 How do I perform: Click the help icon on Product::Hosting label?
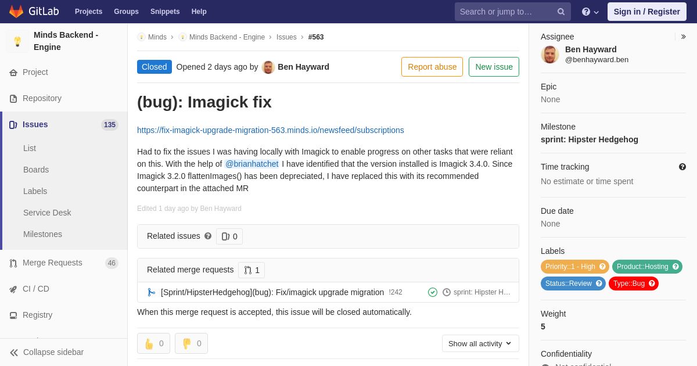coord(676,267)
